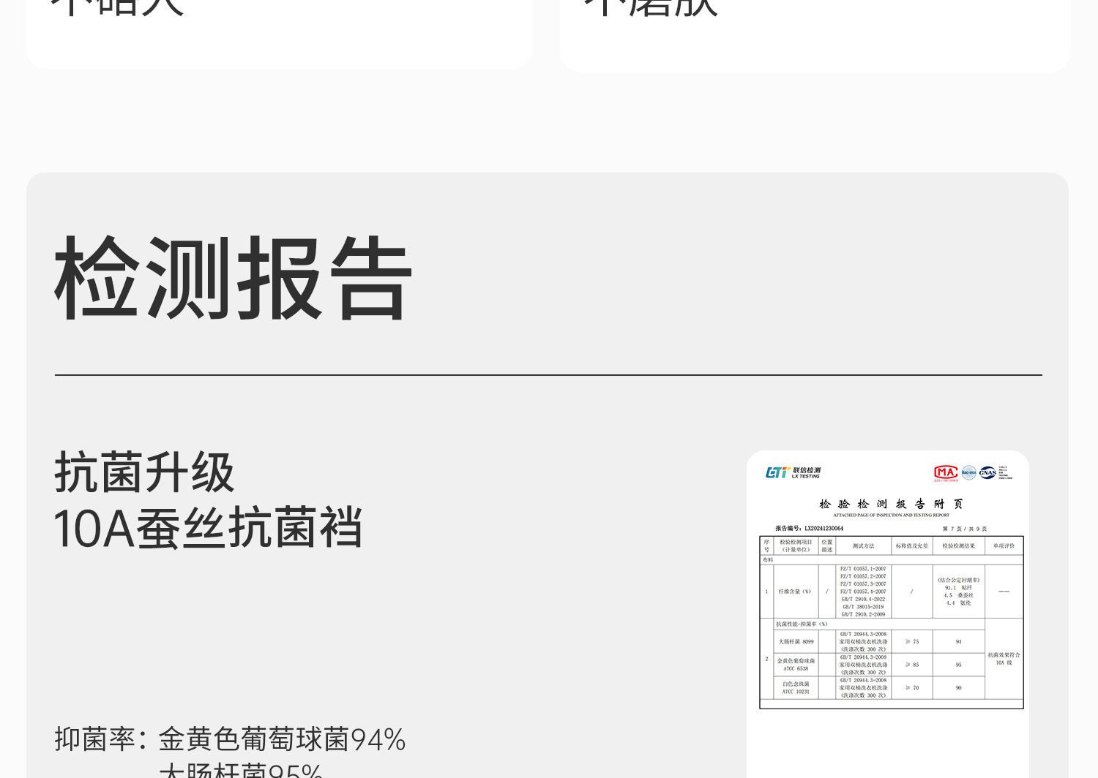Click the English subtitle ATTACHED PAGE OF INSPECTION

pos(891,515)
